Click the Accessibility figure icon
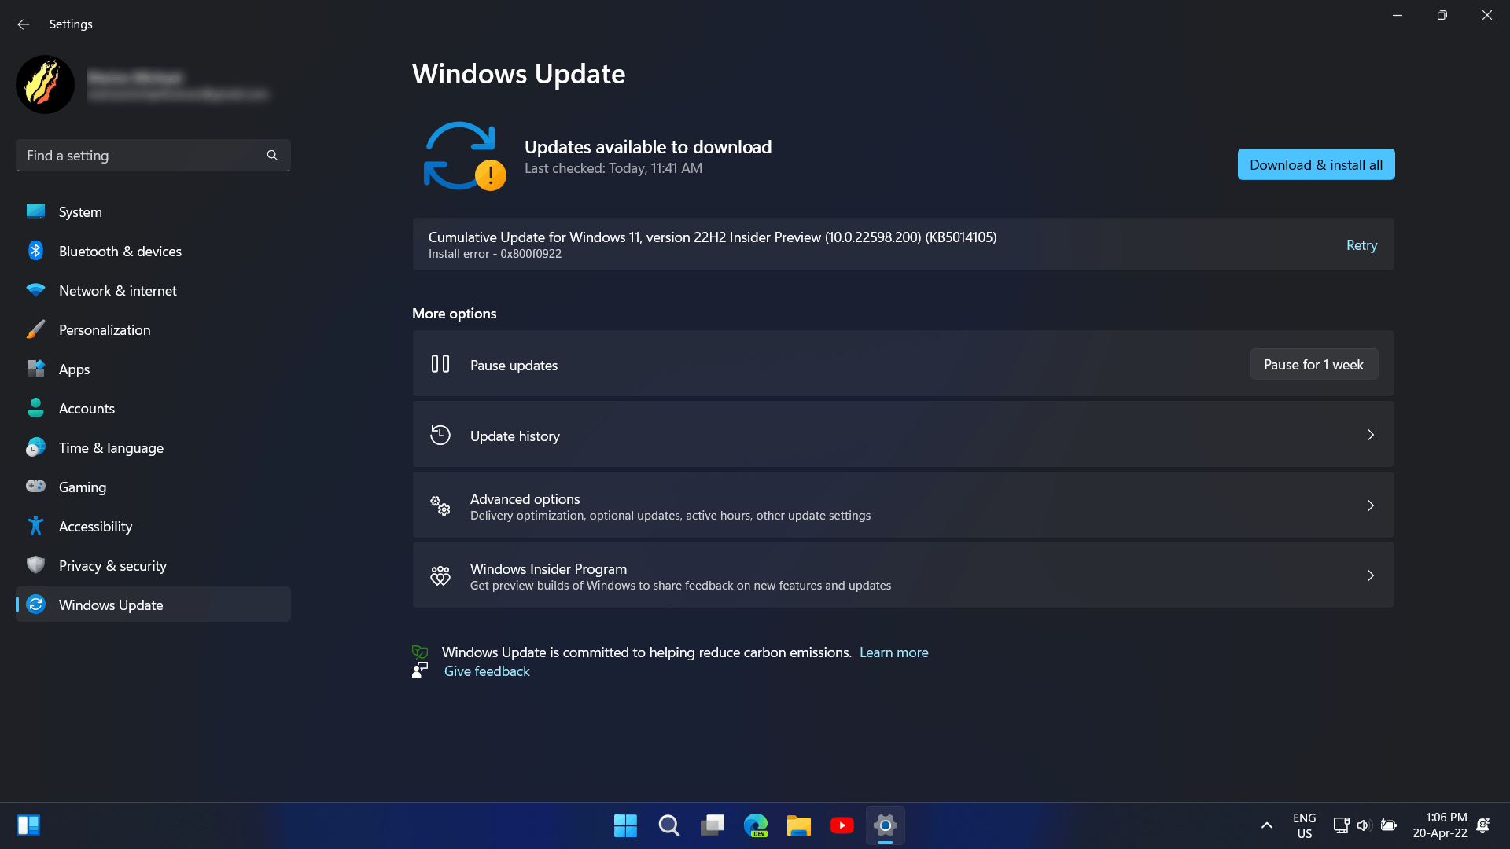 (35, 526)
